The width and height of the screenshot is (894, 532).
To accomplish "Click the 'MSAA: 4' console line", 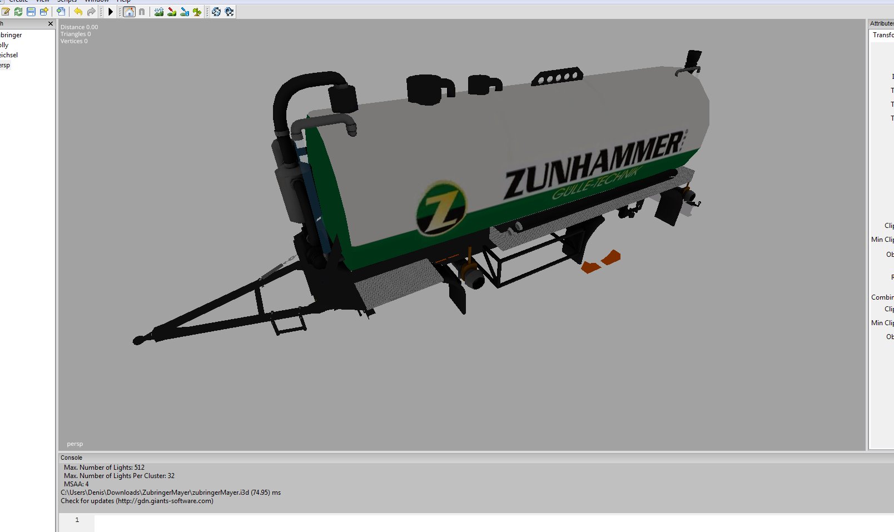I will click(x=76, y=484).
